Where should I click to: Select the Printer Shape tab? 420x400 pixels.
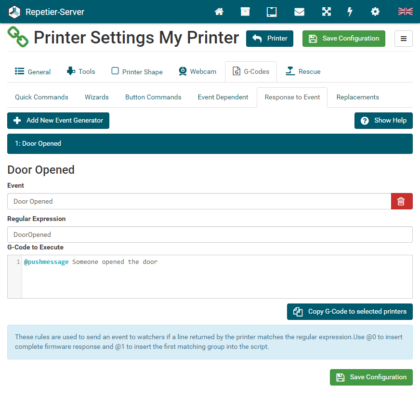[x=137, y=71]
